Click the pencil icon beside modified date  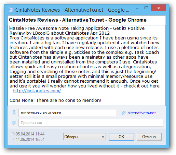[x=13, y=139]
